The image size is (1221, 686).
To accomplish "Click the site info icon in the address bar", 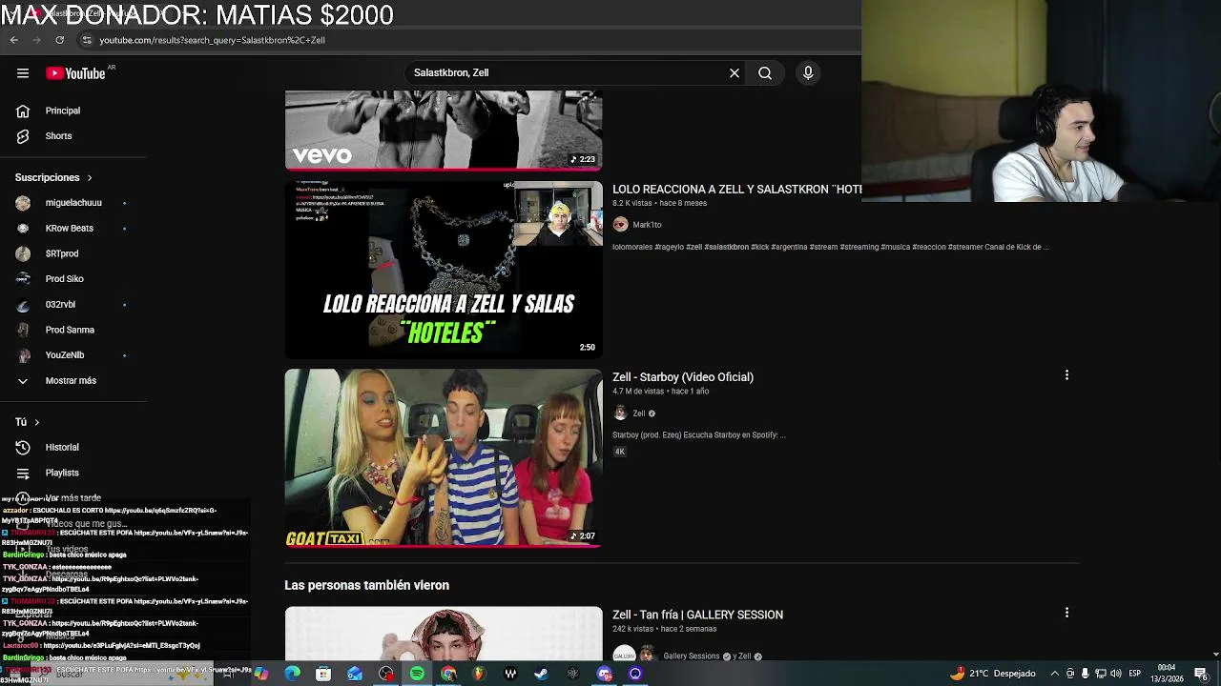I will coord(86,40).
